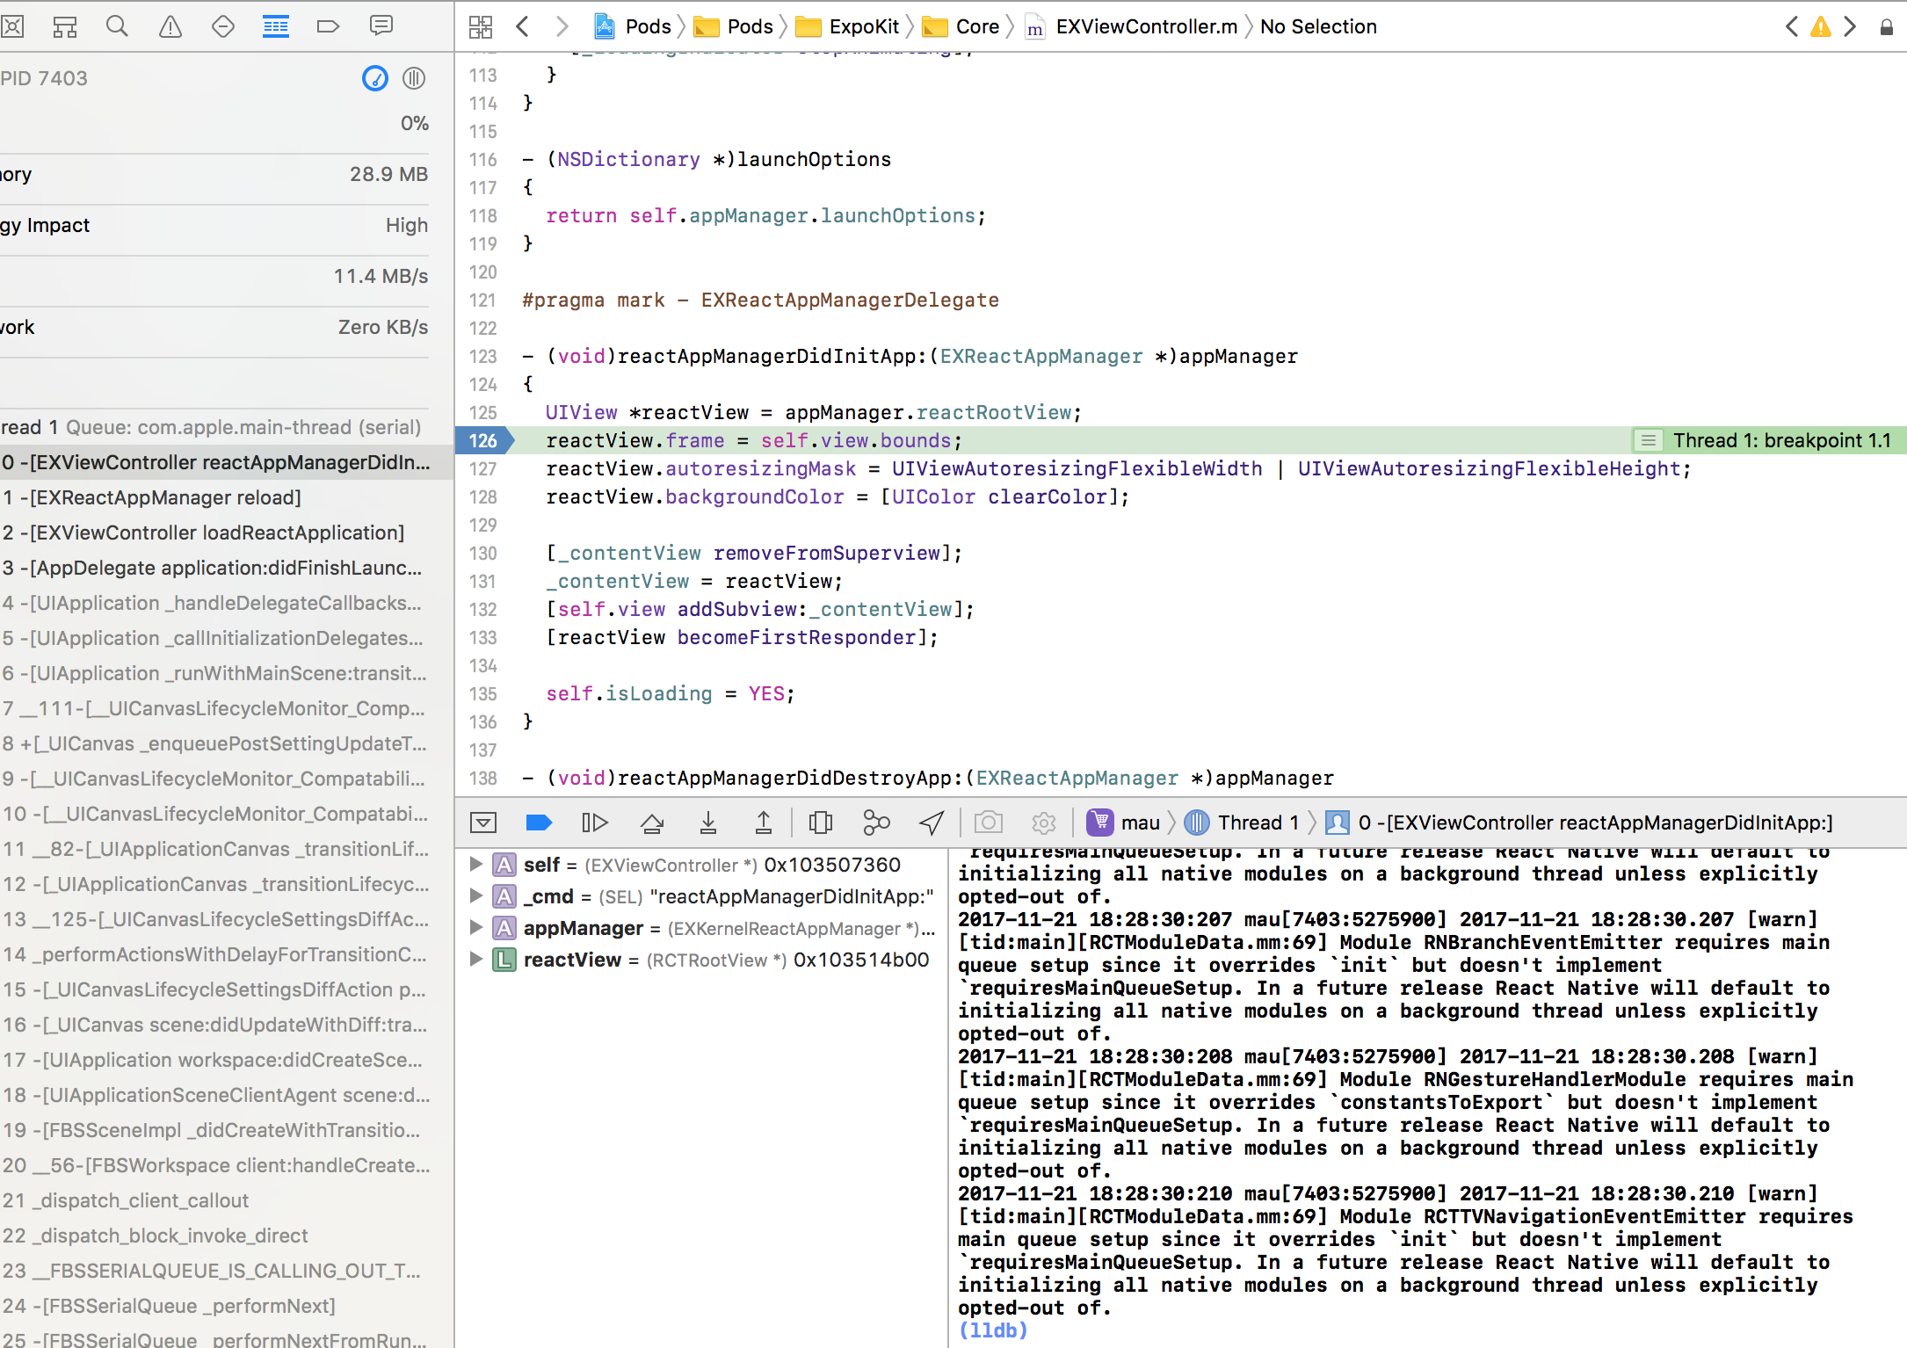The width and height of the screenshot is (1907, 1348).
Task: Click the Step Over icon in debug bar
Action: click(651, 823)
